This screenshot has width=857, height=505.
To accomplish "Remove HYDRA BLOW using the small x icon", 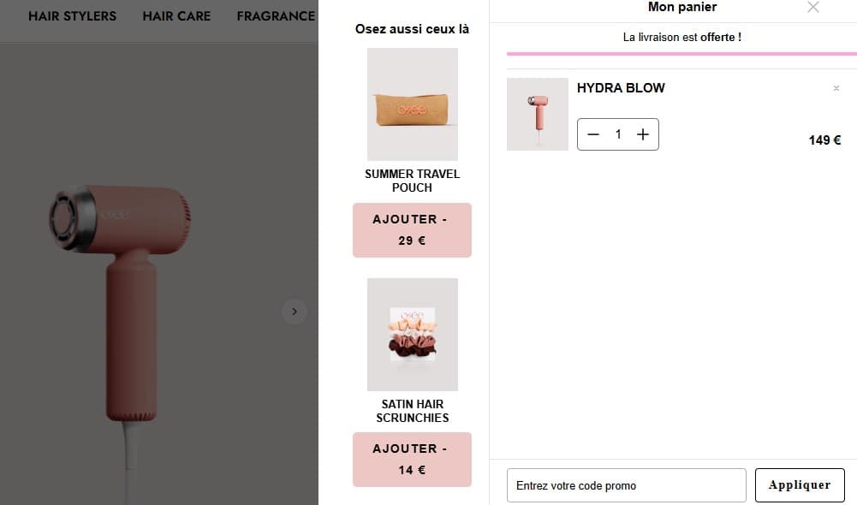I will coord(836,87).
